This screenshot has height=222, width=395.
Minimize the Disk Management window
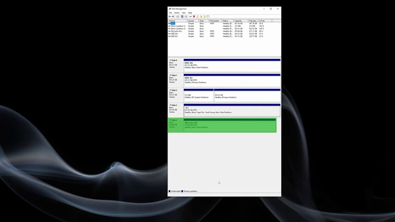(264, 9)
